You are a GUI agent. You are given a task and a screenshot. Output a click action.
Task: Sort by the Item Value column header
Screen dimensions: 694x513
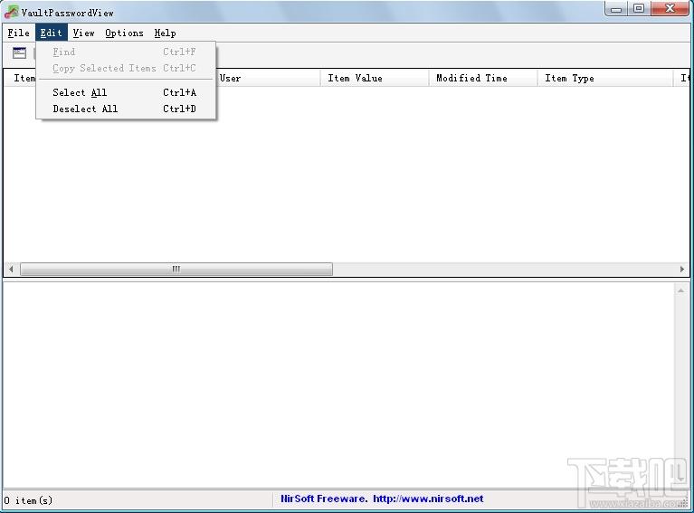(x=375, y=78)
